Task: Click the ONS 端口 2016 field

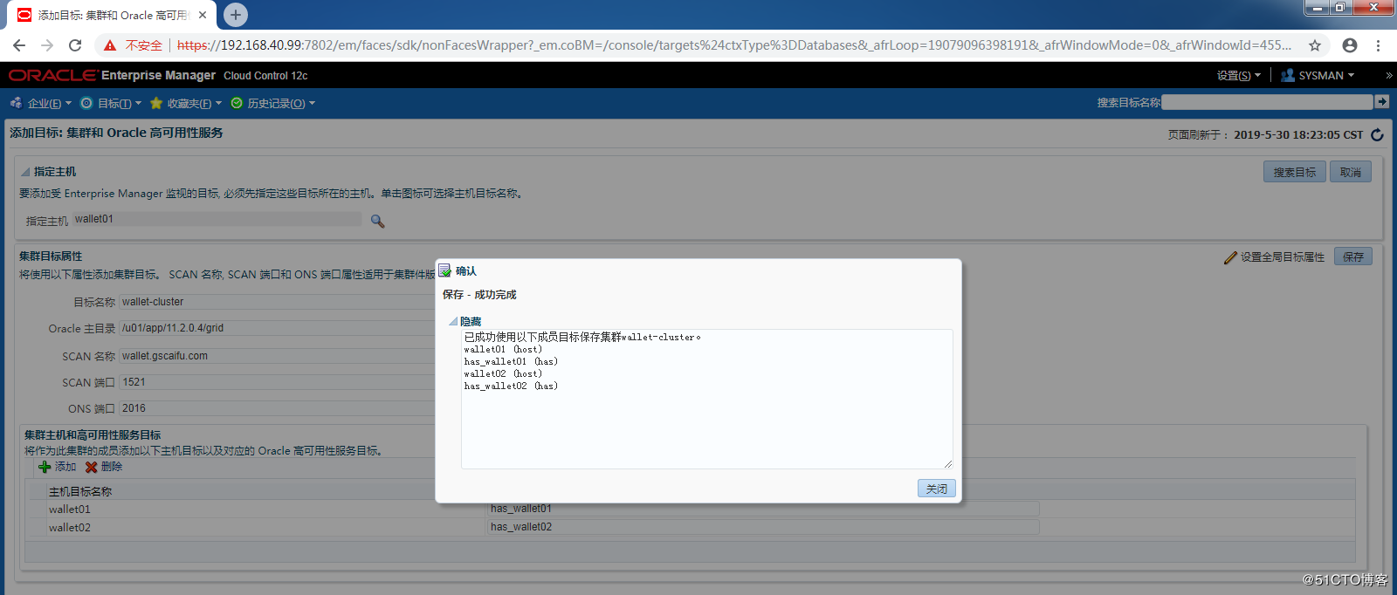Action: [x=277, y=408]
